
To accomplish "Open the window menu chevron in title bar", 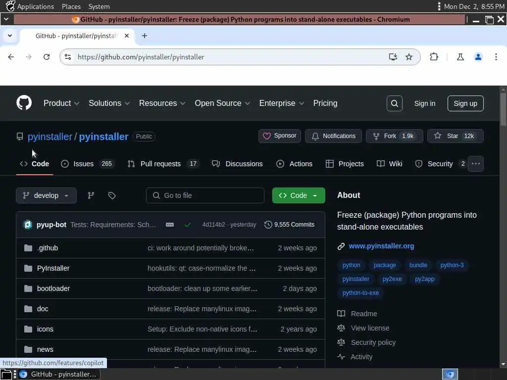I will (x=6, y=19).
